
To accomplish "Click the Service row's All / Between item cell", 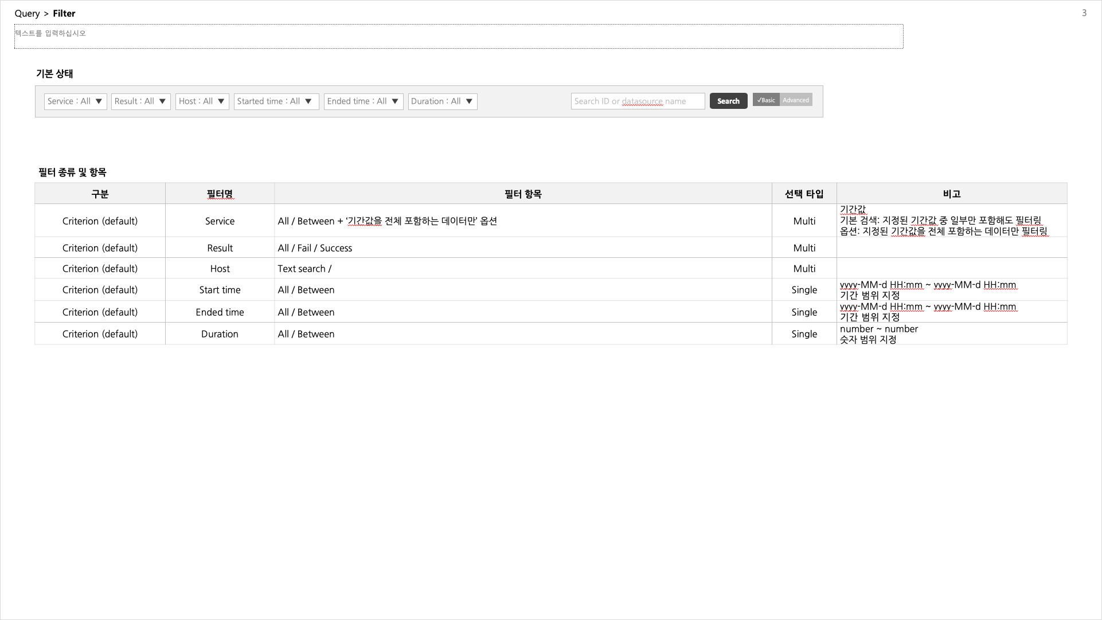I will point(523,221).
